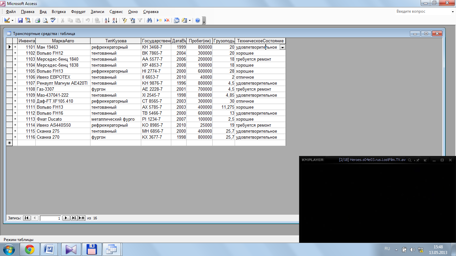The width and height of the screenshot is (456, 256).
Task: Click the Copy toolbar icon
Action: (x=70, y=20)
